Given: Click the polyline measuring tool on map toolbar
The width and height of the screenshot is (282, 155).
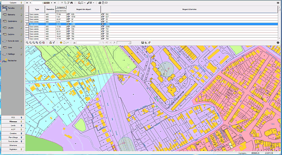Looking at the screenshot, I should coord(68,43).
